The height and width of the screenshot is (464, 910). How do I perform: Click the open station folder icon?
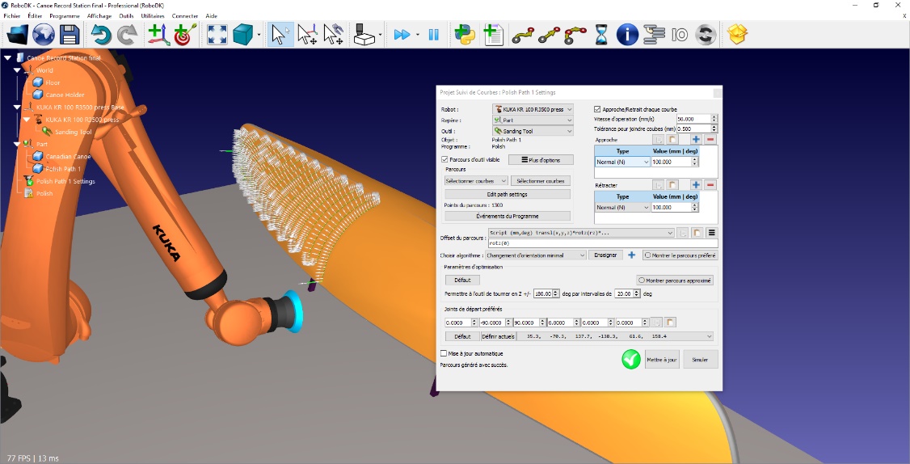18,35
